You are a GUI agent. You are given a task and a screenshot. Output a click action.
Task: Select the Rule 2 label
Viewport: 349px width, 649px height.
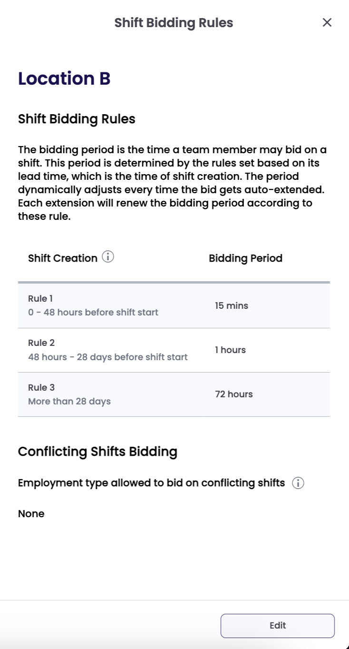click(x=41, y=343)
